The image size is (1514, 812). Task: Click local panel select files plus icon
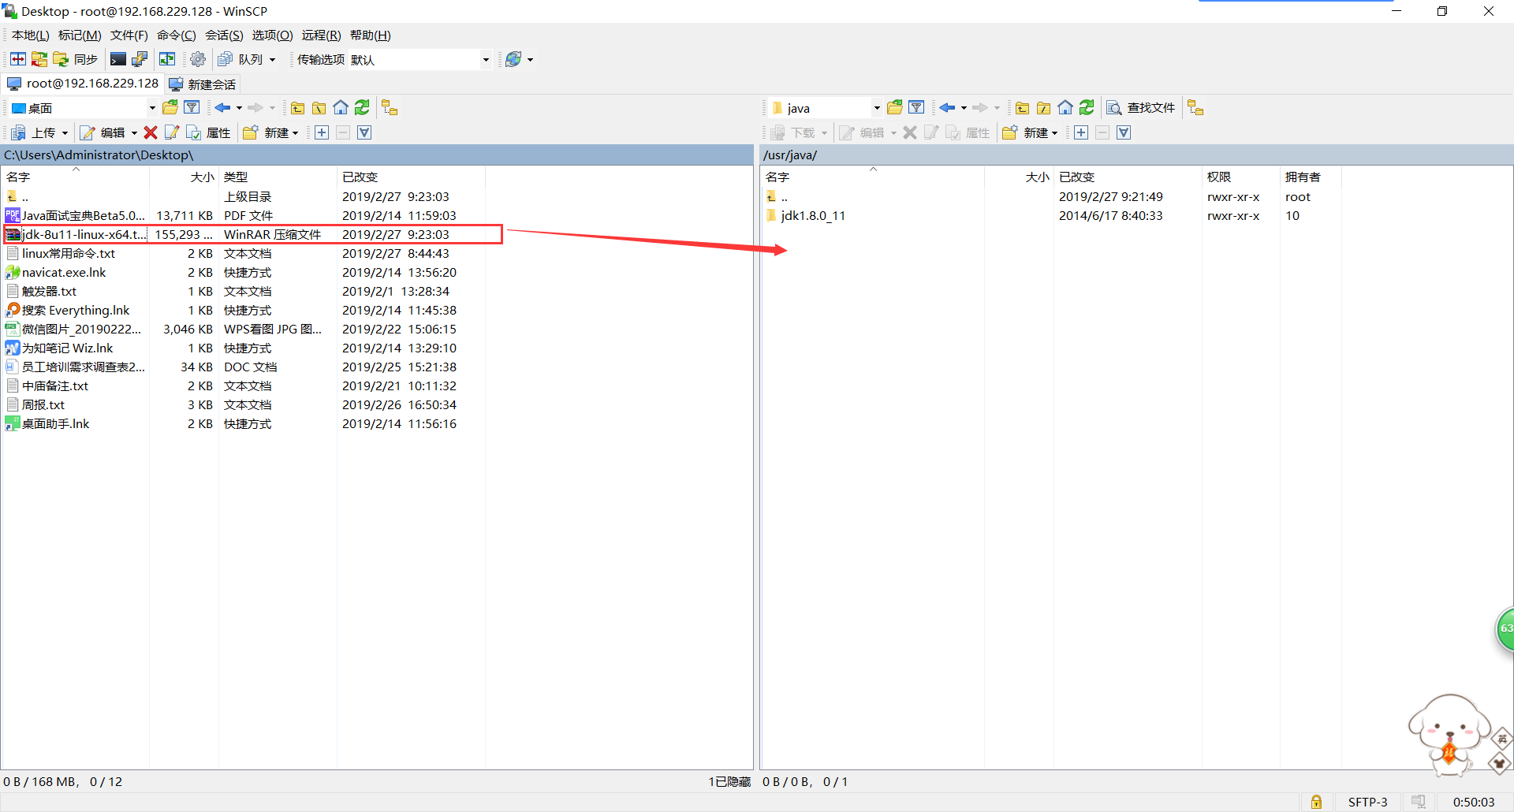[x=322, y=132]
